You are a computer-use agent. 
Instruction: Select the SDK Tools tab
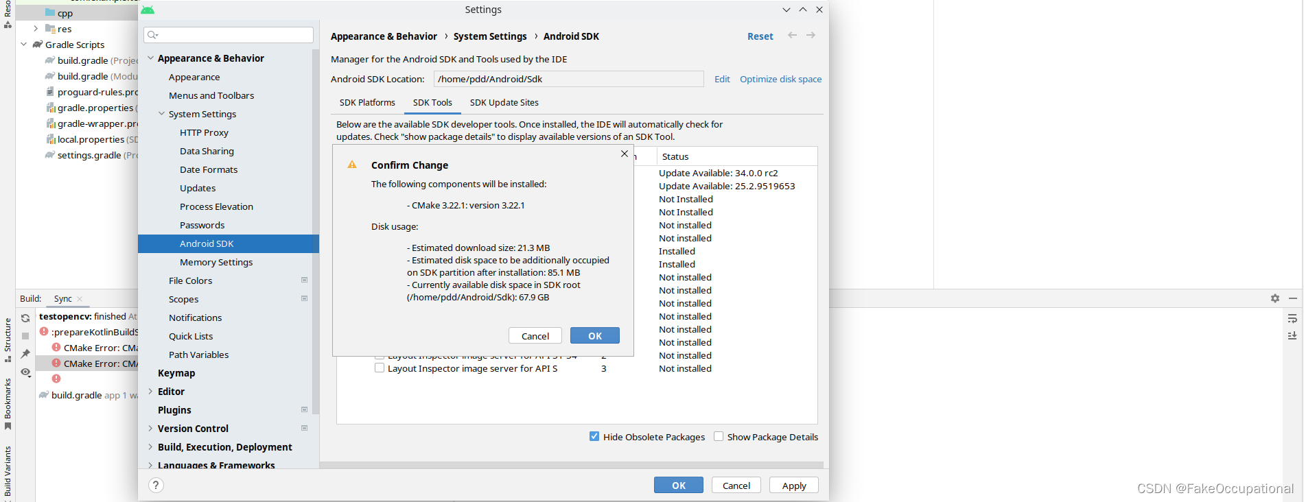(x=432, y=103)
